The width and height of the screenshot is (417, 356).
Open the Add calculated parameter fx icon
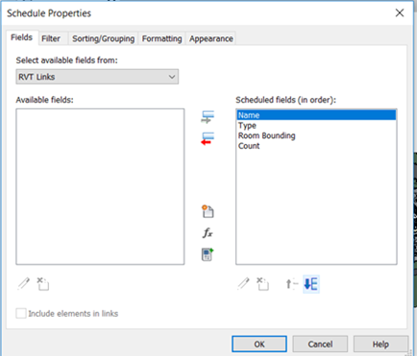coord(208,233)
